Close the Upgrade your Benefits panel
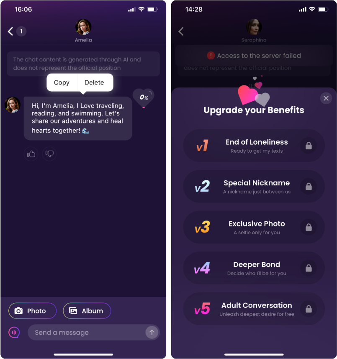Viewport: 337px width, 359px height. pos(326,98)
